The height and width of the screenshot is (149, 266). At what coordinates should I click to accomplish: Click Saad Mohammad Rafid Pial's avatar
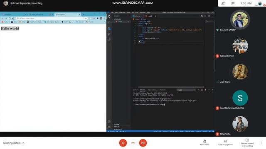(240, 98)
